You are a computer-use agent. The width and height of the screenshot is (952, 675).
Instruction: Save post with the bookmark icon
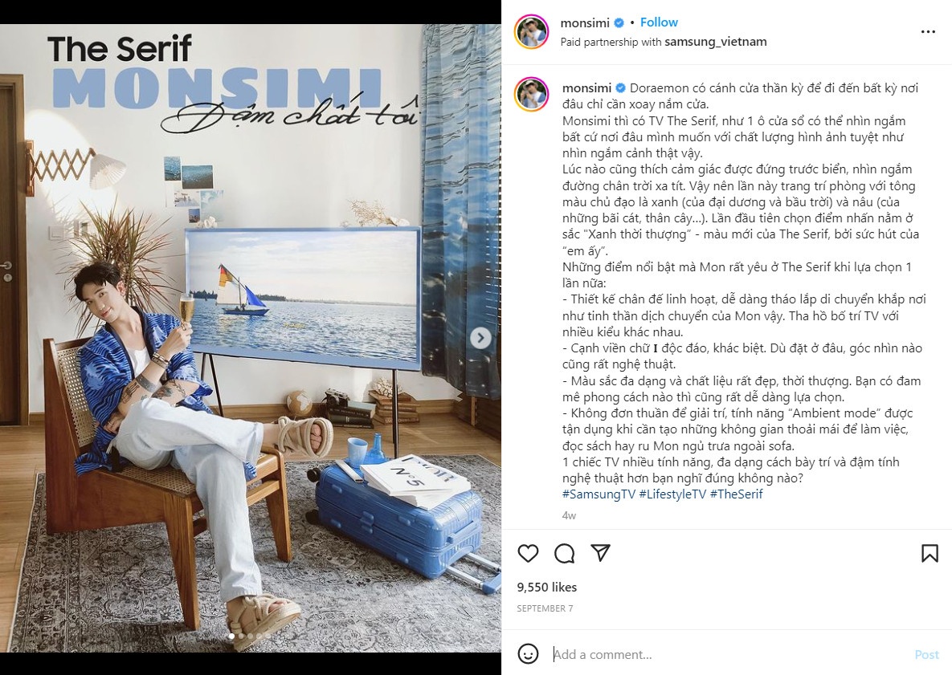[x=930, y=553]
